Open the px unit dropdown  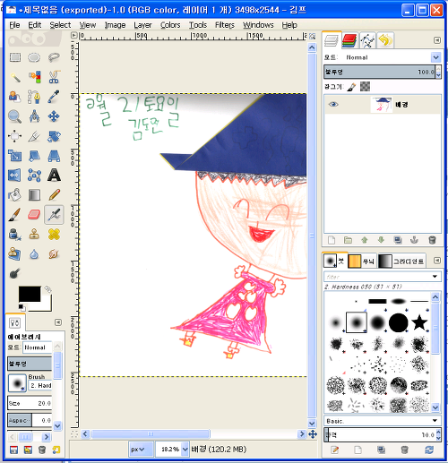tap(141, 449)
